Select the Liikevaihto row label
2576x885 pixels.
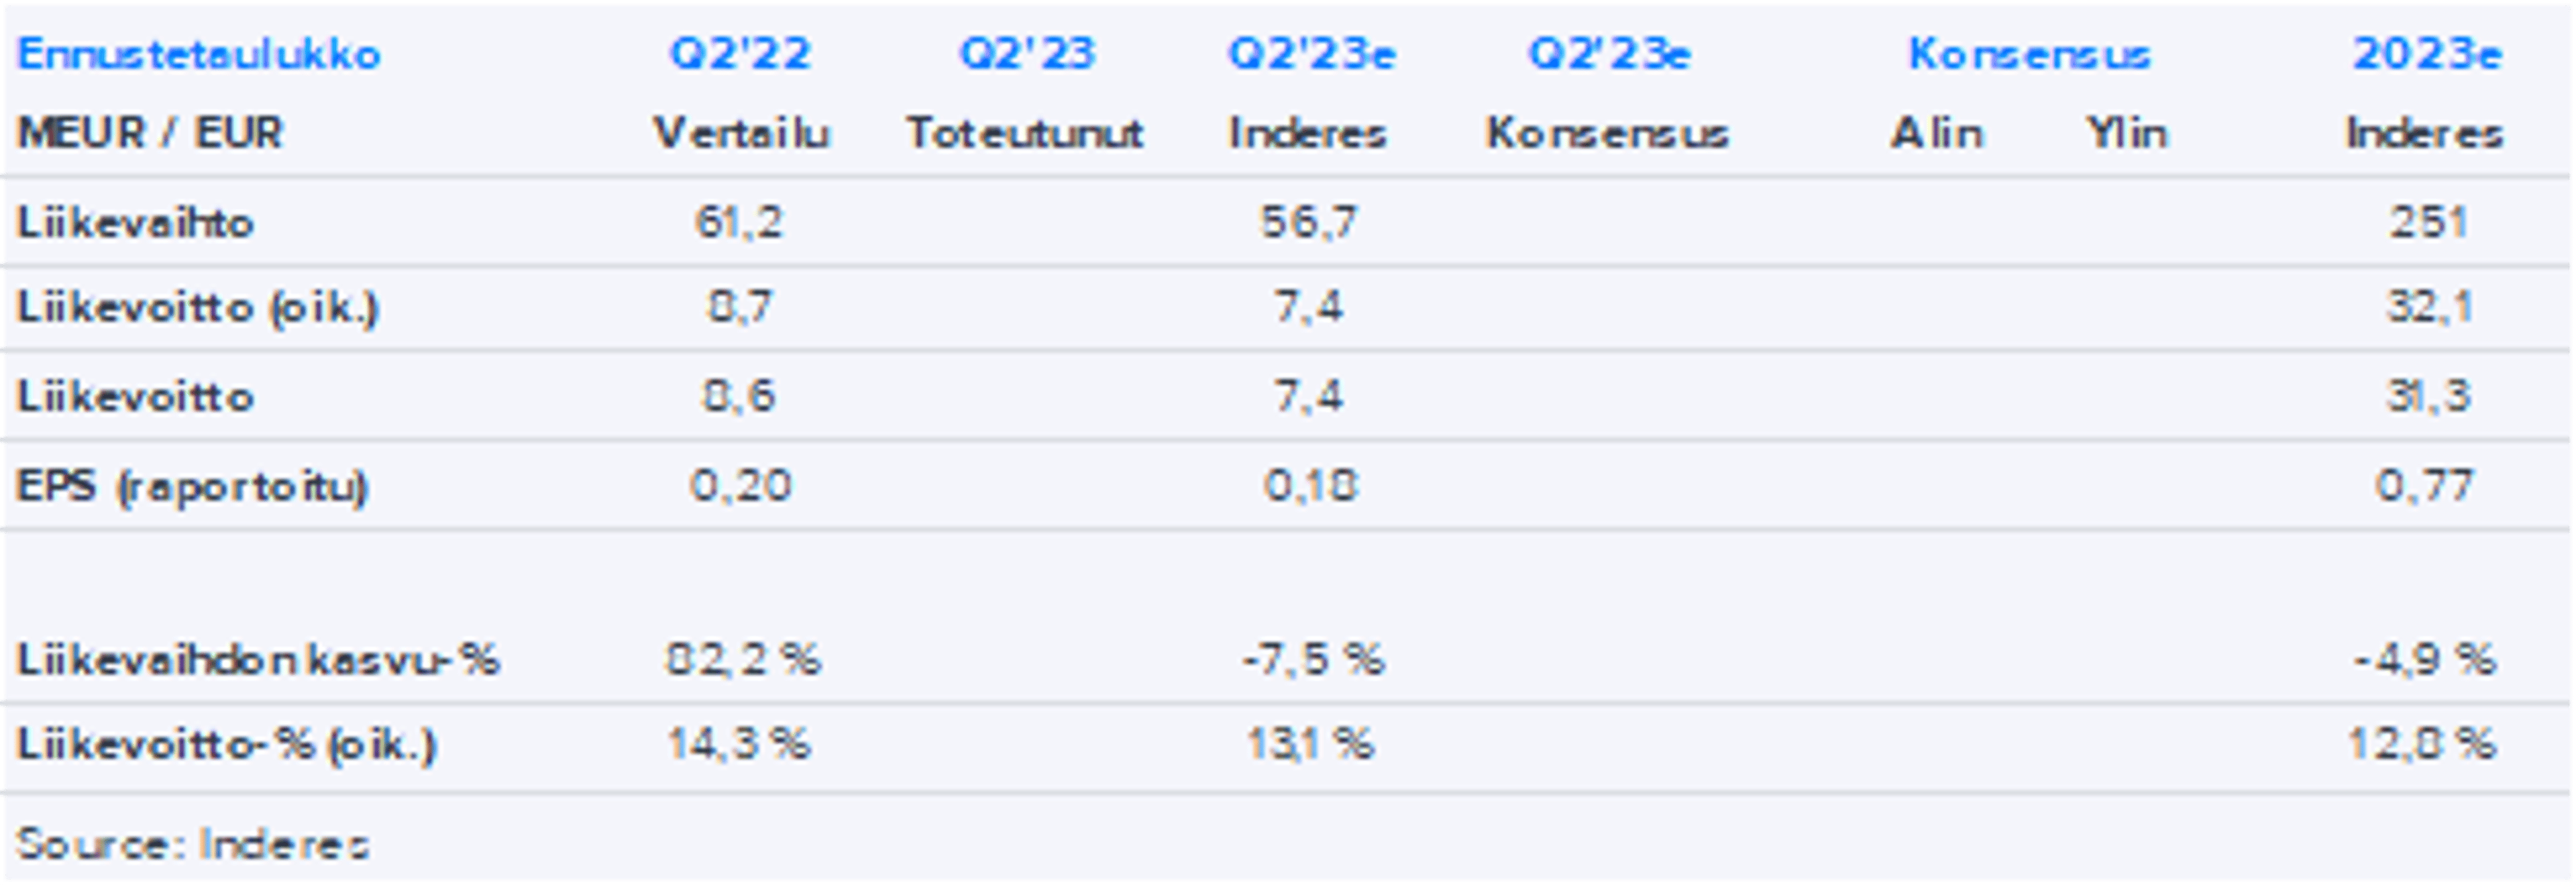pos(135,222)
